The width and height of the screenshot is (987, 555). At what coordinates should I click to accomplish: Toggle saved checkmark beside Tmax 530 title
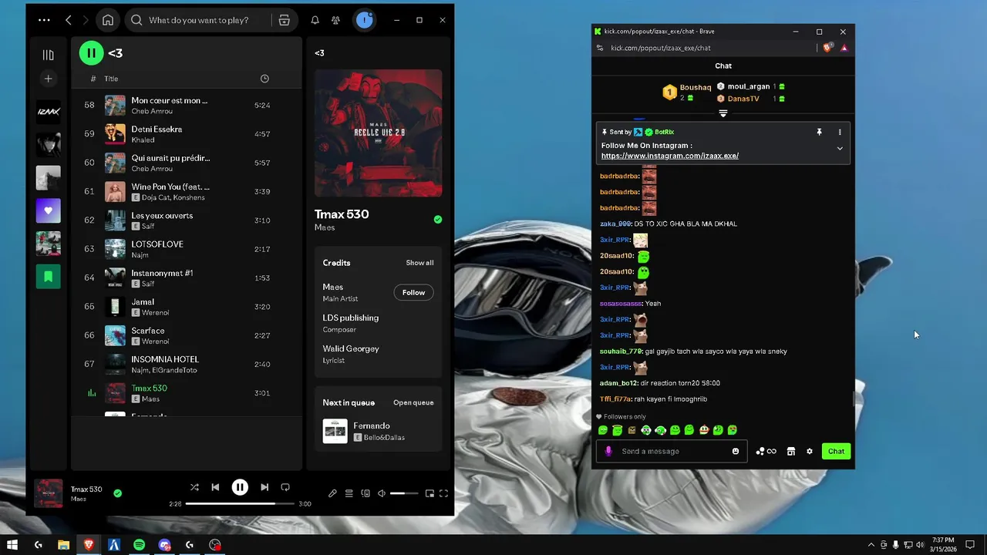pyautogui.click(x=438, y=220)
